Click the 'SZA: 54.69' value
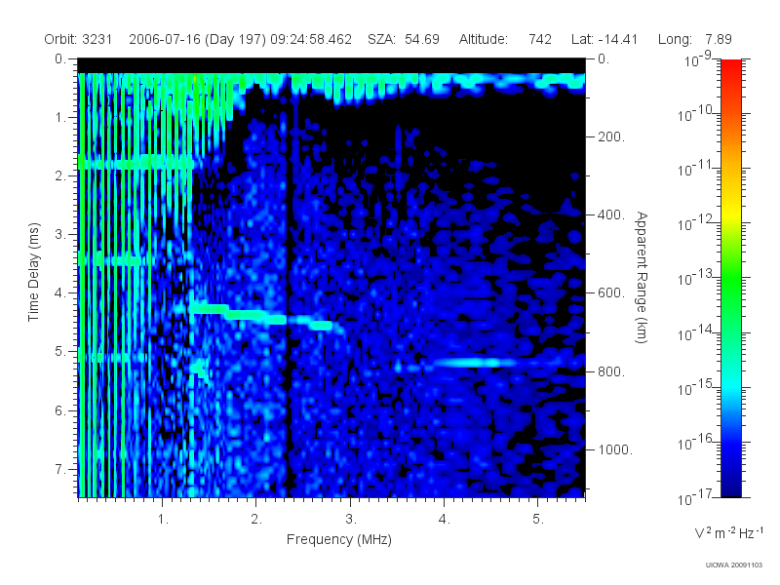The width and height of the screenshot is (780, 585). [x=404, y=39]
